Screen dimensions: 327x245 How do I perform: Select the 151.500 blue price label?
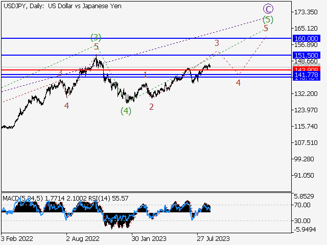[x=307, y=55]
